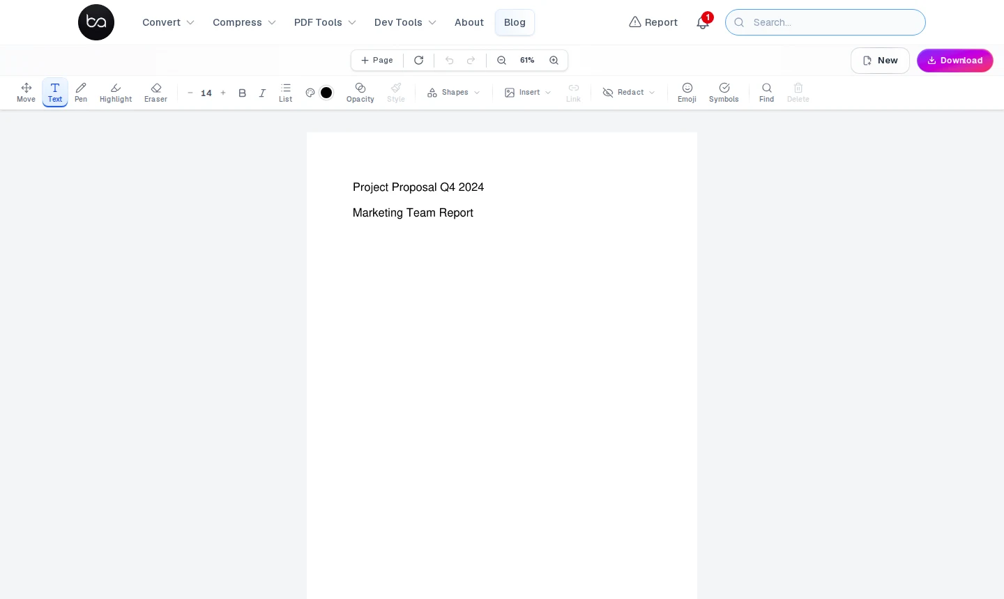Viewport: 1004px width, 599px height.
Task: Click the Download button
Action: 955,61
